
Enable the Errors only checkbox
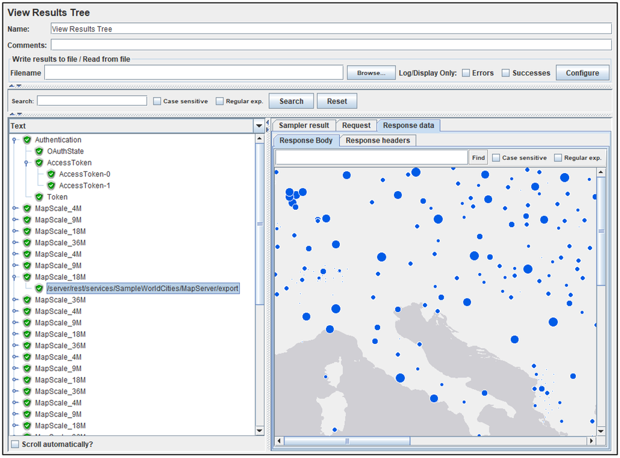pyautogui.click(x=466, y=73)
